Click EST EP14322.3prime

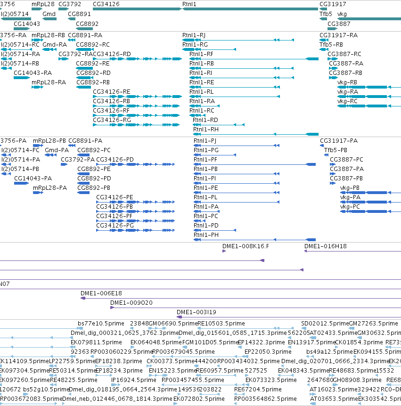pyautogui.click(x=262, y=342)
